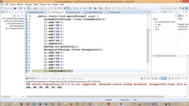Image resolution: width=189 pixels, height=106 pixels.
Task: Click the Skip All Breakpoints icon
Action: coord(25,8)
